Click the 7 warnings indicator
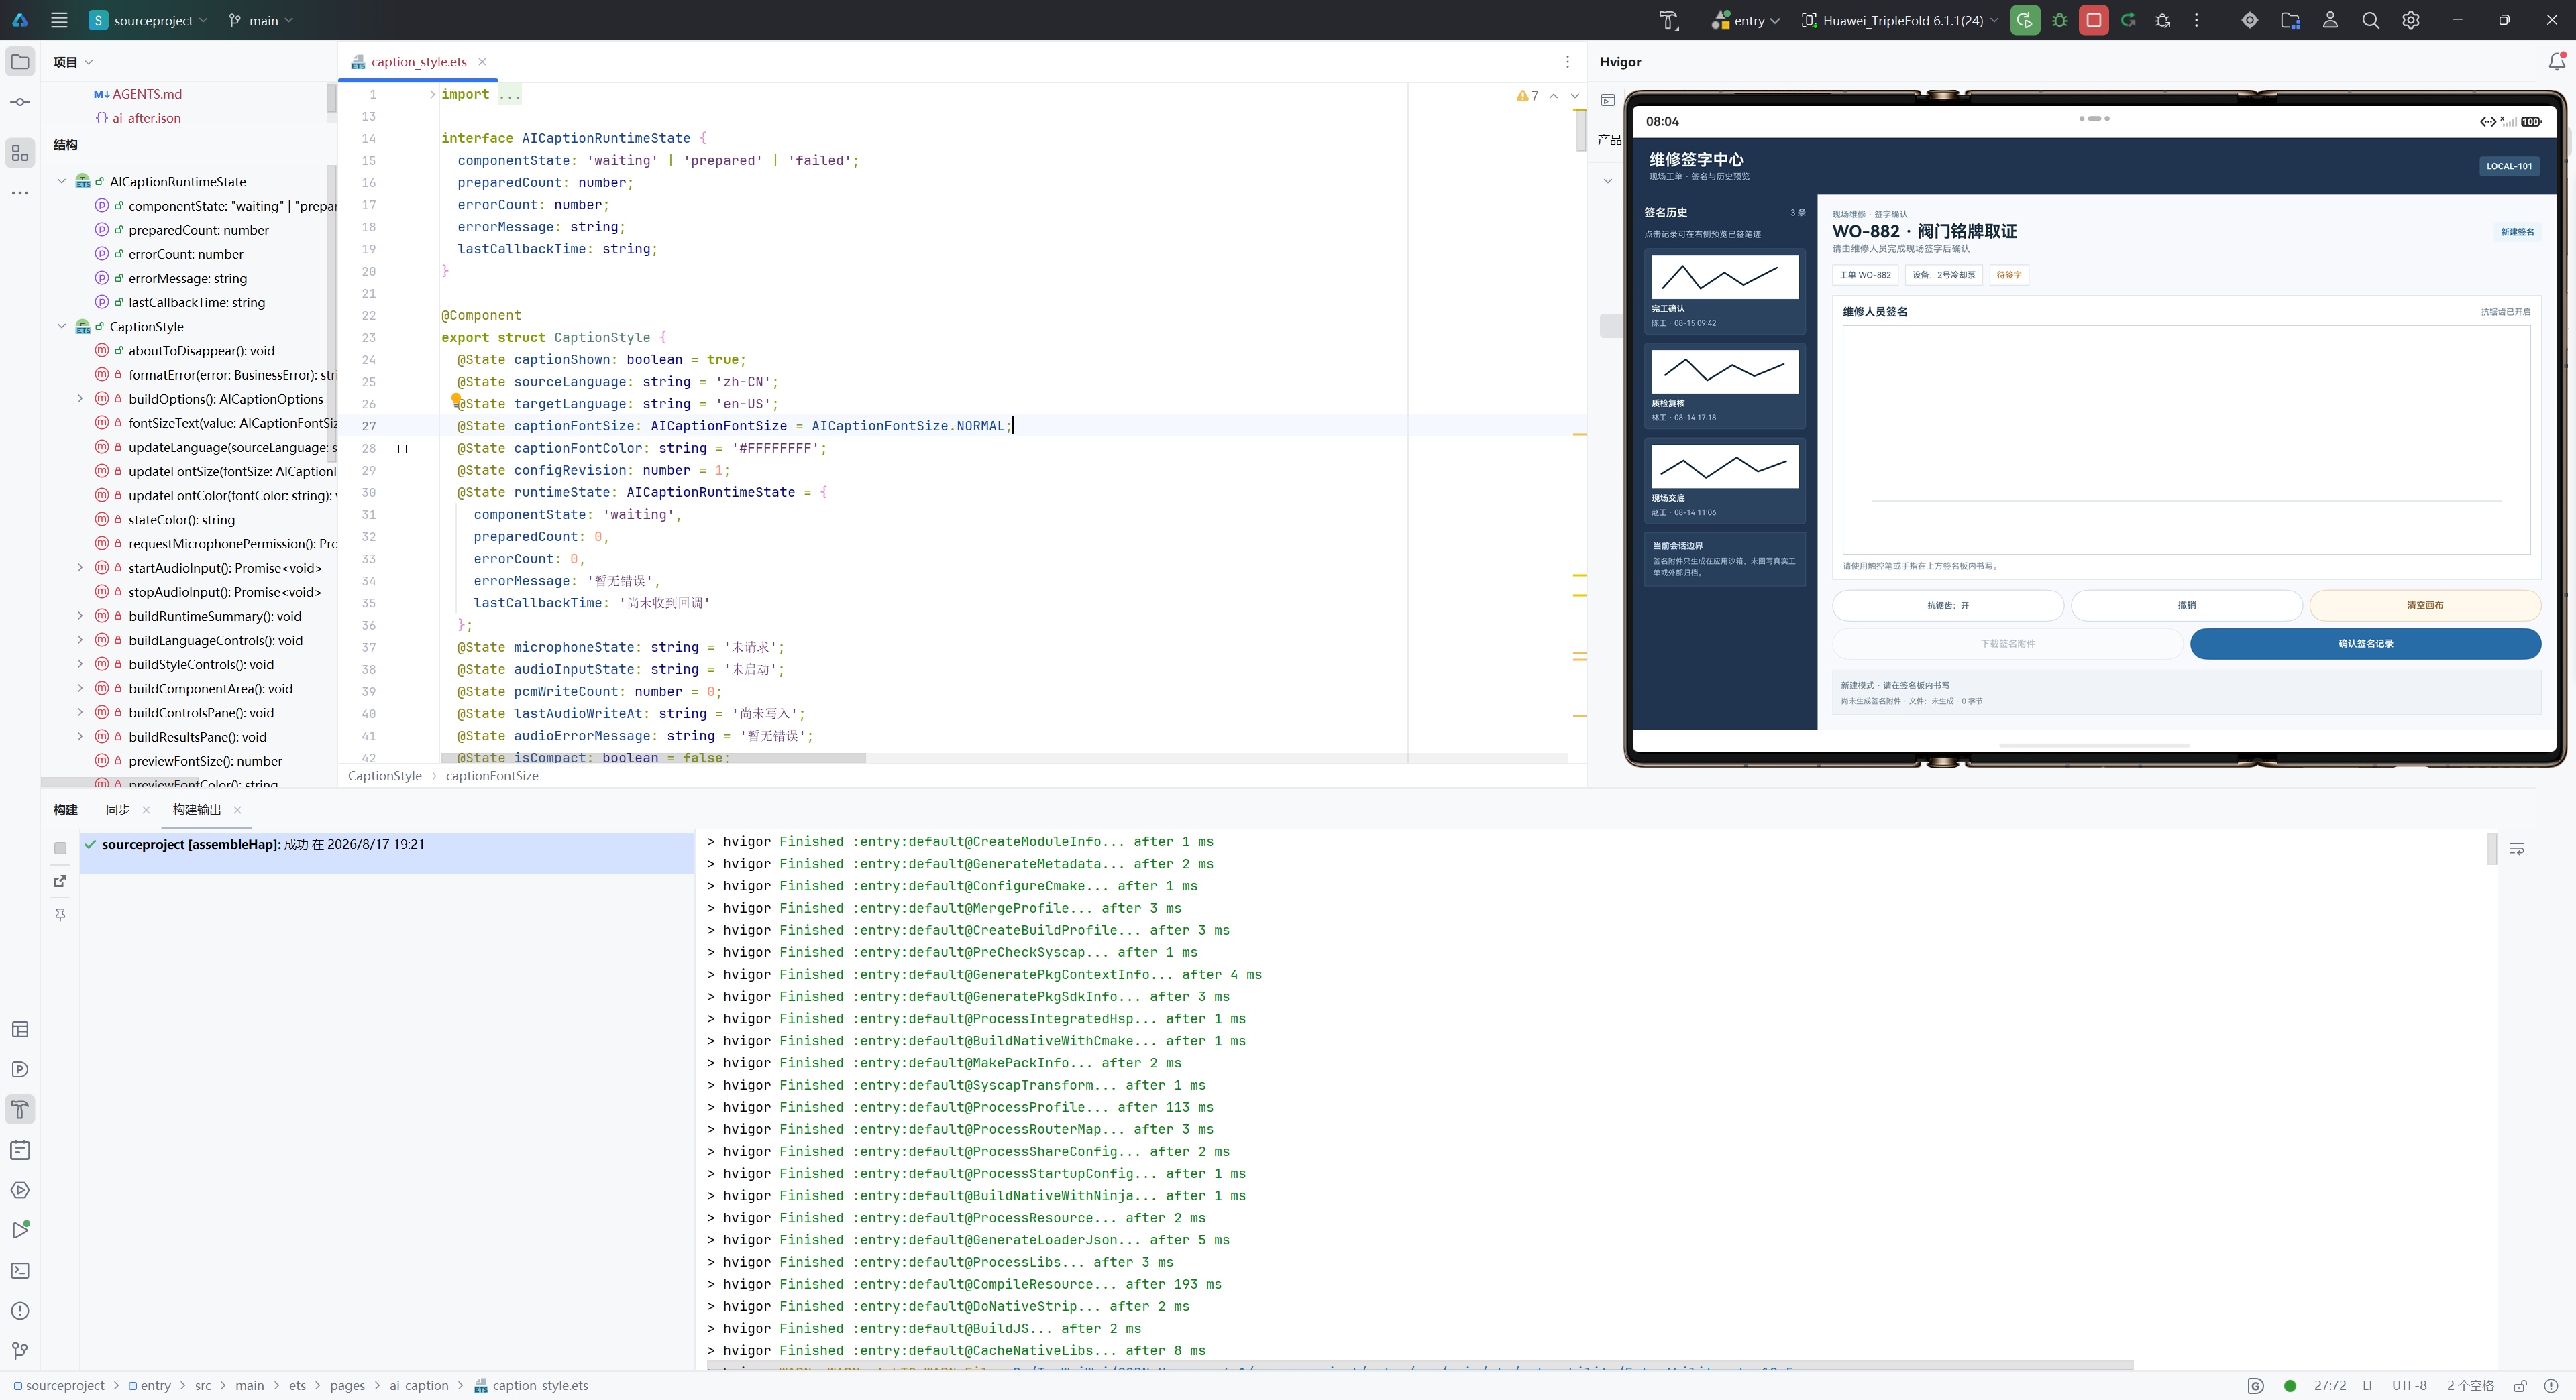2576x1400 pixels. click(x=1528, y=96)
